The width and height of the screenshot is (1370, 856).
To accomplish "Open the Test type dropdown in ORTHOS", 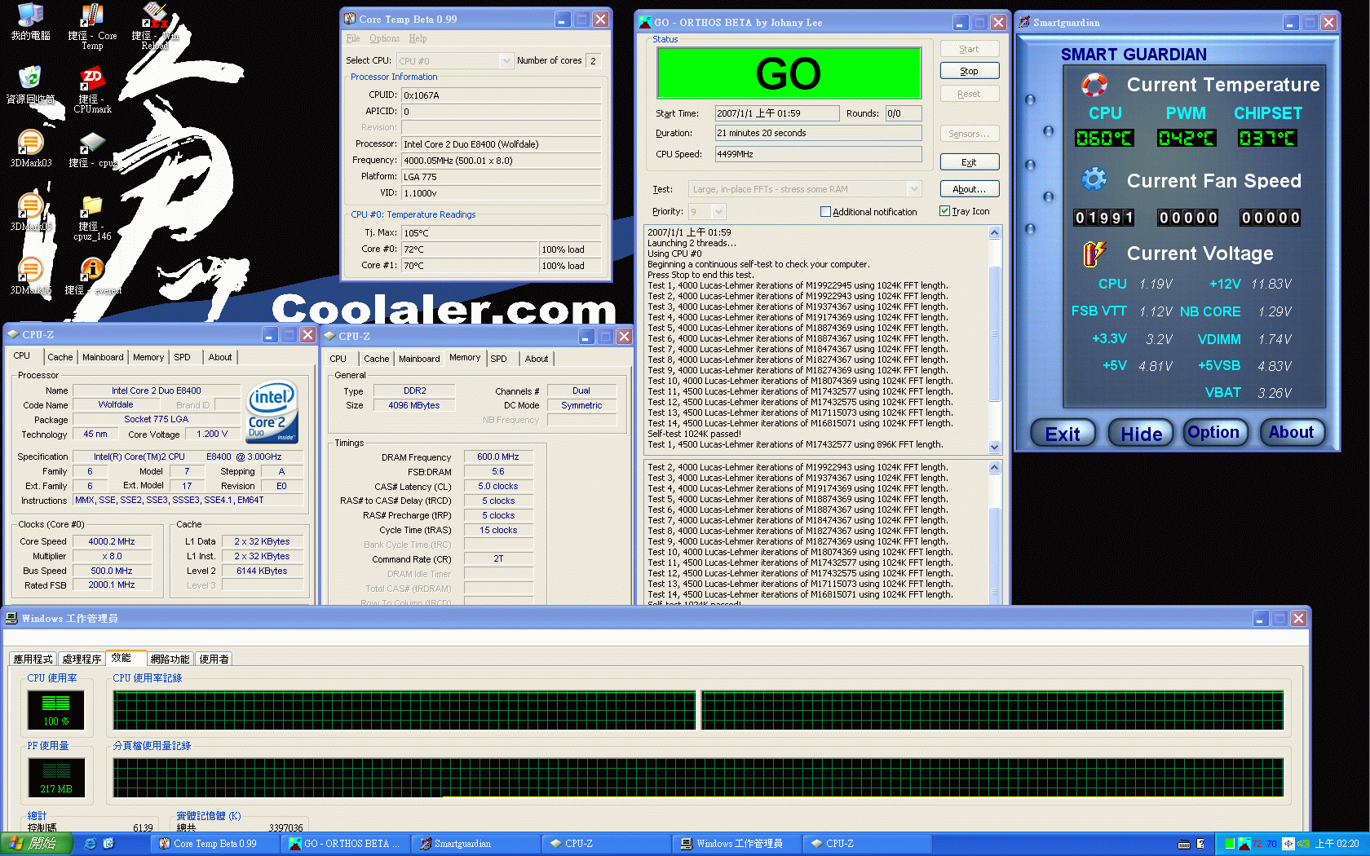I will 805,189.
